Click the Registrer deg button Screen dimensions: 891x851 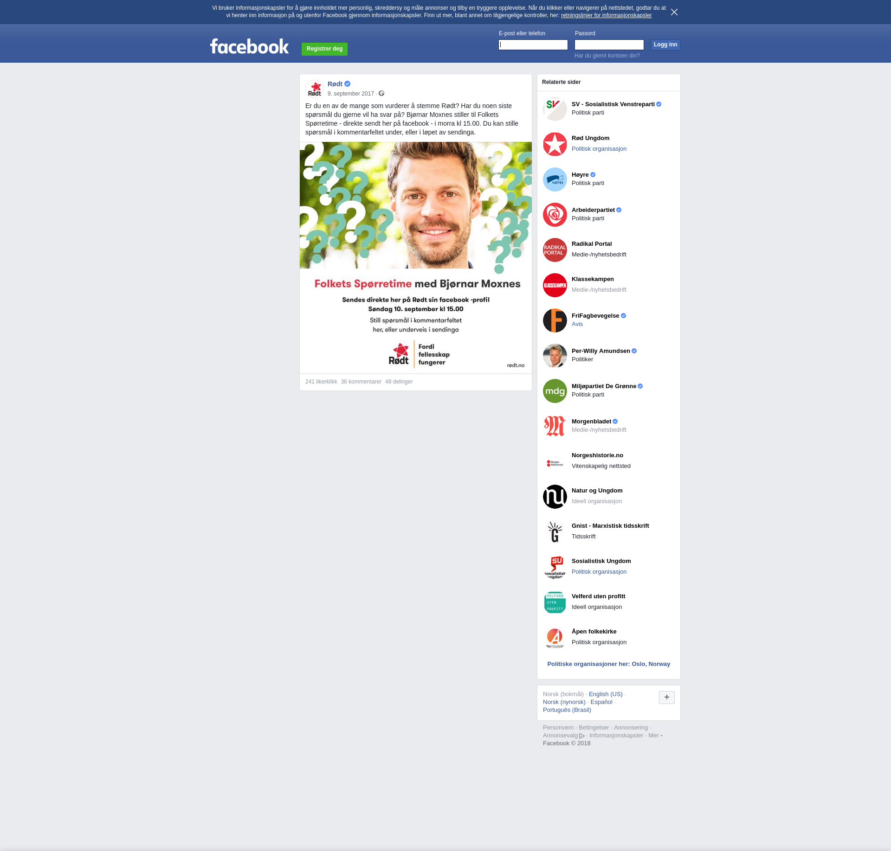(324, 49)
